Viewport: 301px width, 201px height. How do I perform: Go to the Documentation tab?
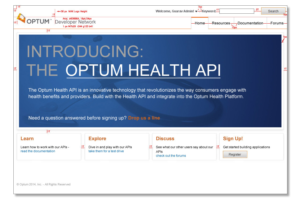pos(250,23)
